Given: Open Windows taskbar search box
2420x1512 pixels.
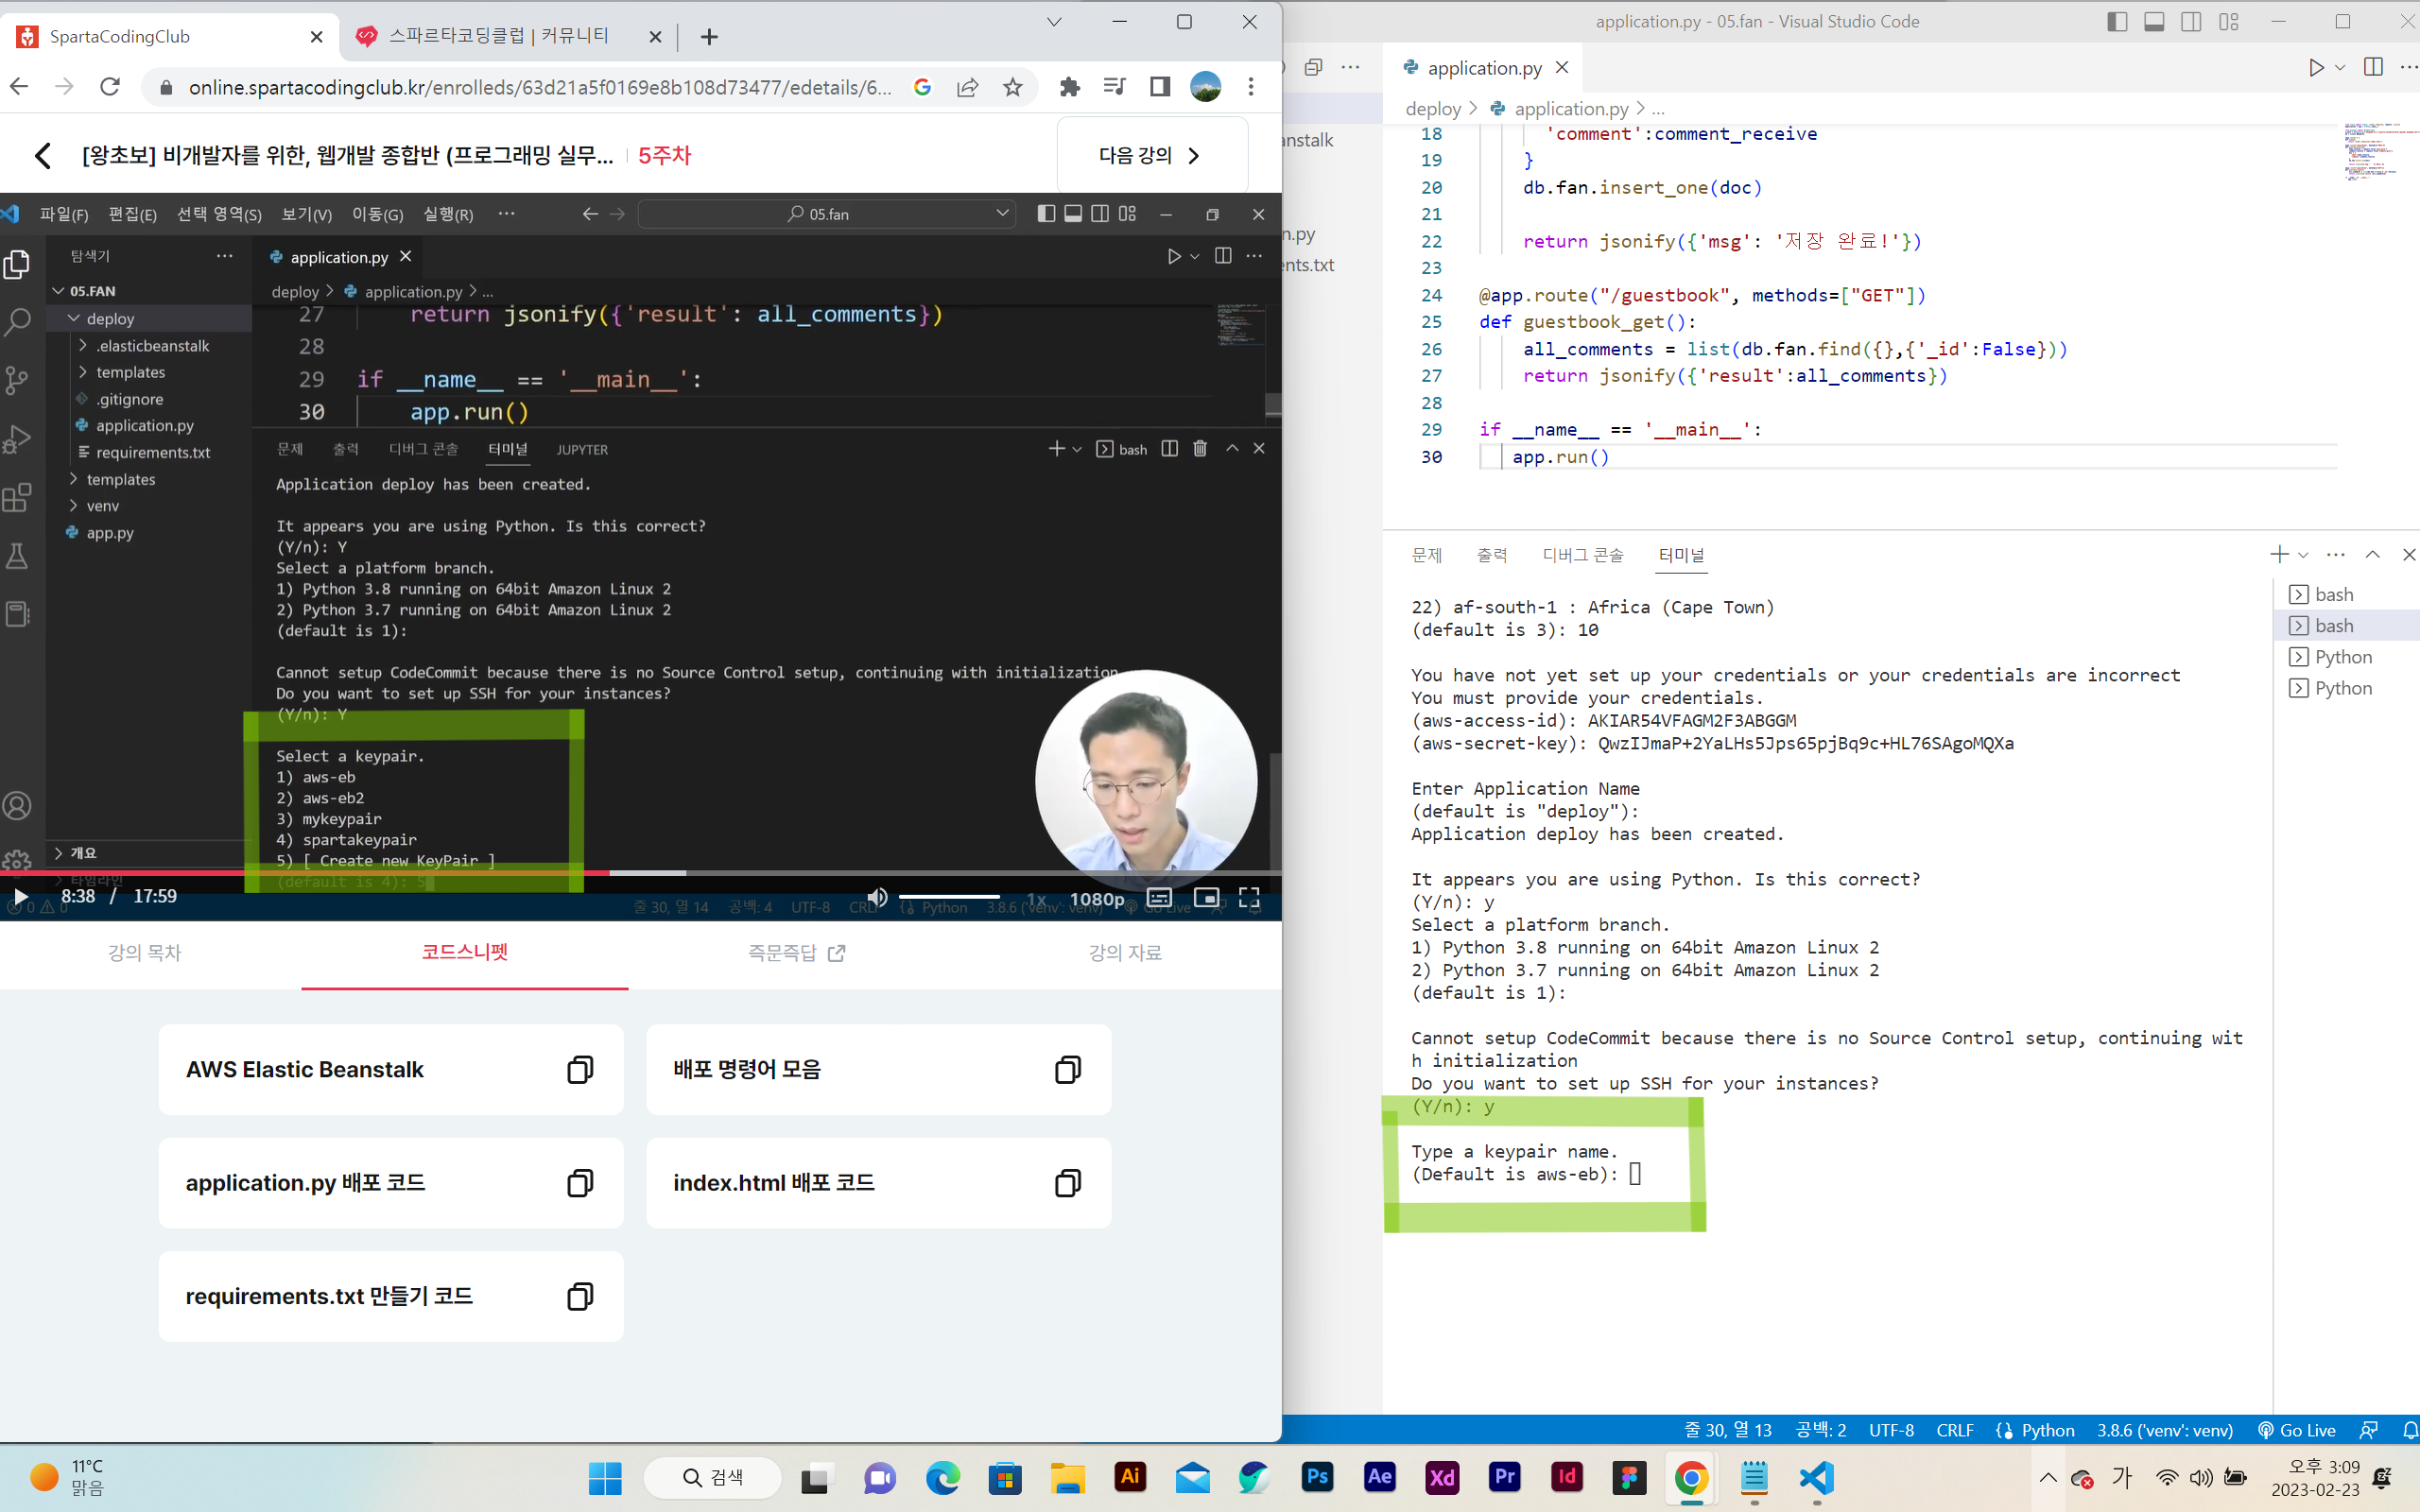Looking at the screenshot, I should pos(712,1477).
